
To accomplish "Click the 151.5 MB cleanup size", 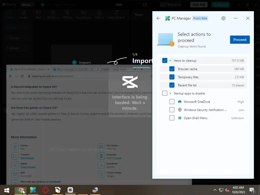I will (x=238, y=60).
